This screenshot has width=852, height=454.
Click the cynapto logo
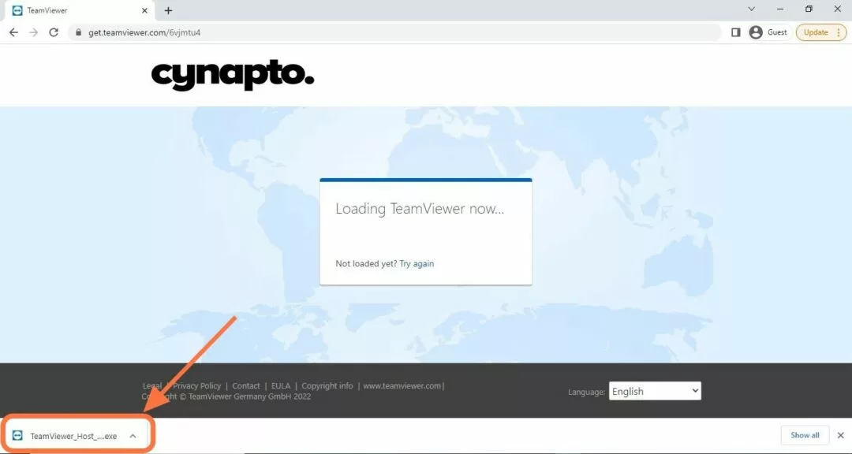233,75
